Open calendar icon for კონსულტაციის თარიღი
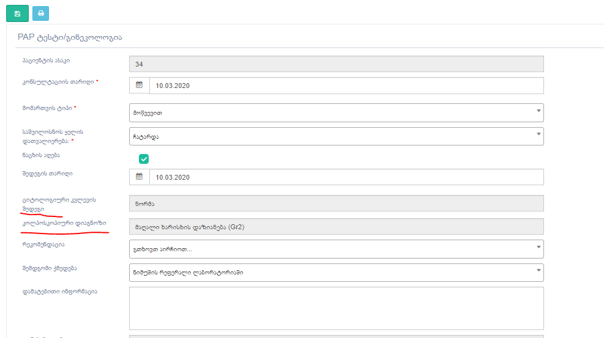The image size is (604, 338). tap(139, 86)
